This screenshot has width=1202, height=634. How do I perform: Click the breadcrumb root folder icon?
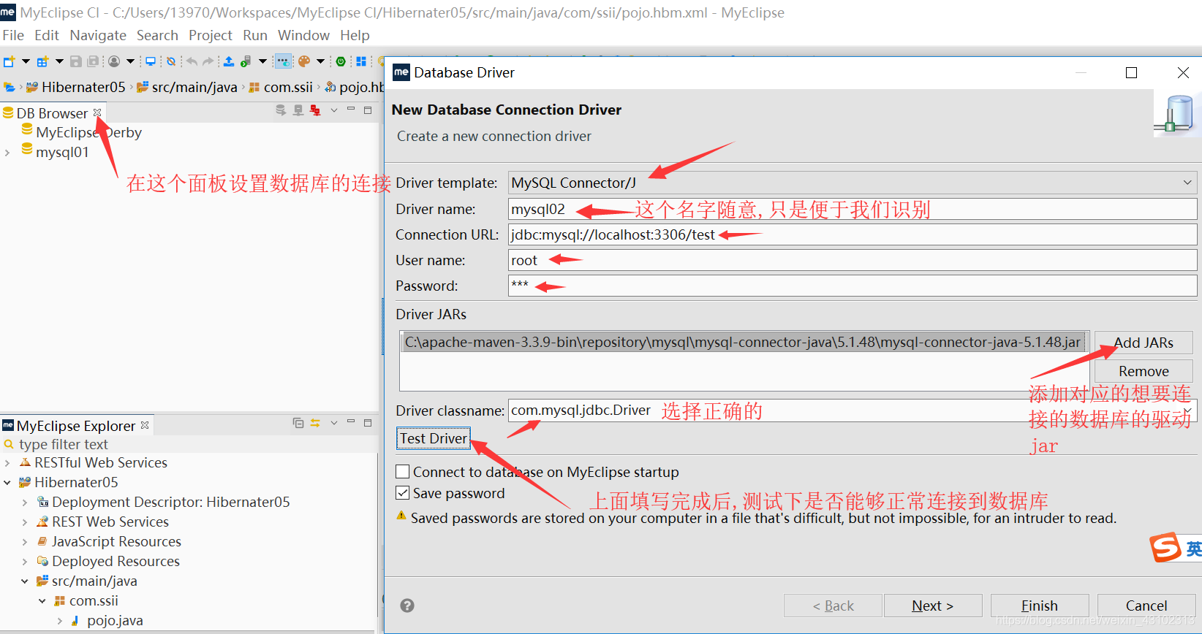coord(10,87)
